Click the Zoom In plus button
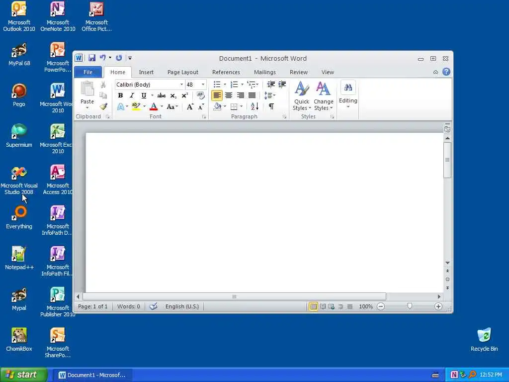The height and width of the screenshot is (382, 509). click(x=438, y=306)
